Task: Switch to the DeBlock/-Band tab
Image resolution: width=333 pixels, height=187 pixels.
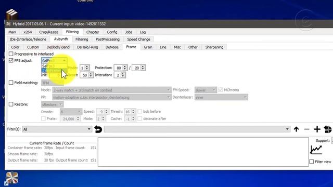Action: coord(58,47)
